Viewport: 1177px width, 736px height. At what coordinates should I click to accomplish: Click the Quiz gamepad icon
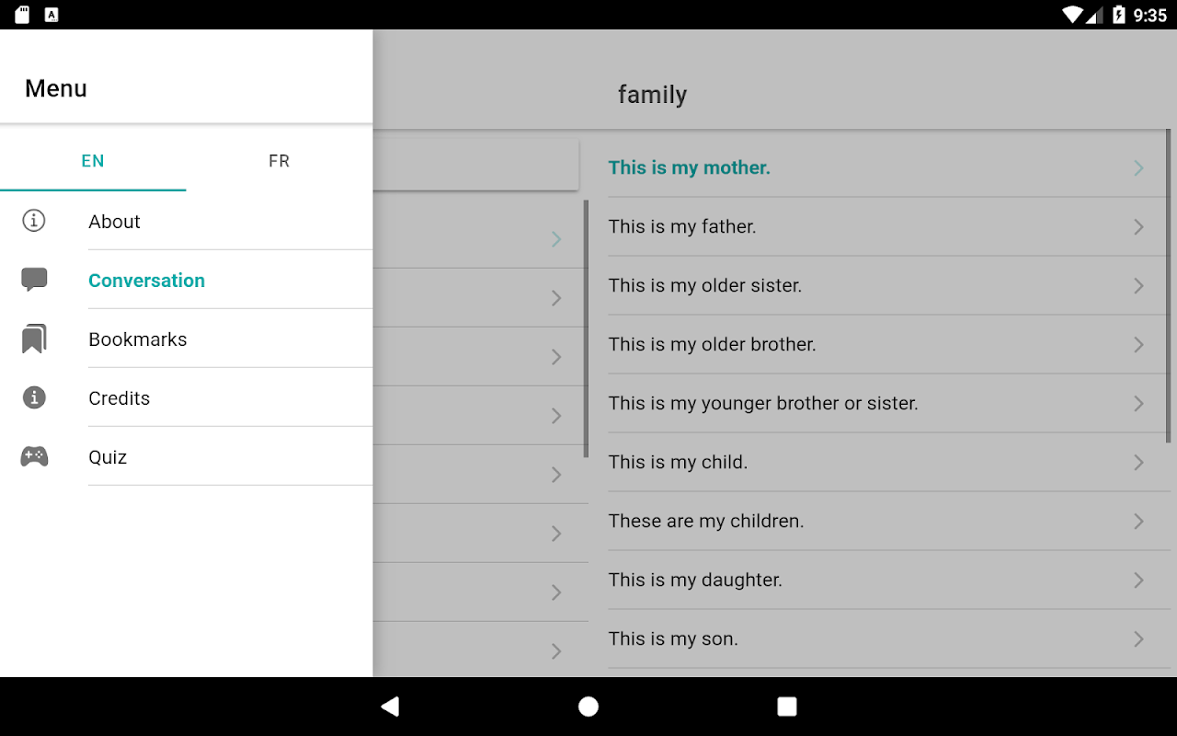[x=34, y=456]
